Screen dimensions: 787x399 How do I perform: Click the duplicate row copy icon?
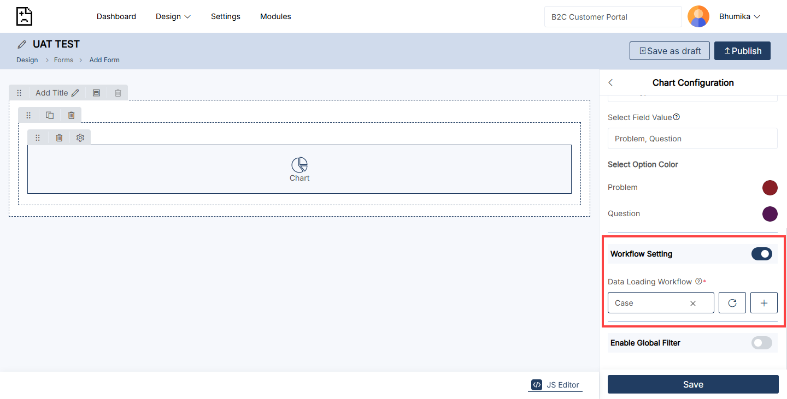pos(50,115)
